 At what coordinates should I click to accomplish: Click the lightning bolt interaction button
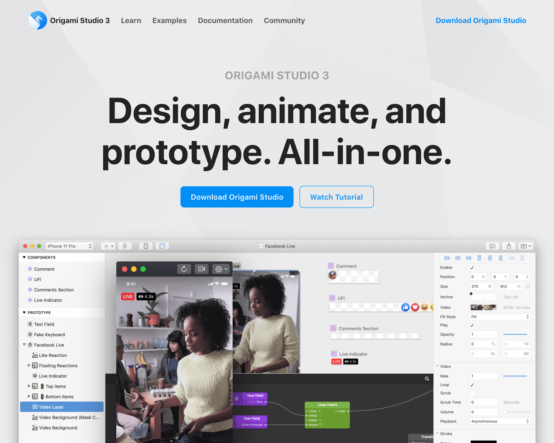(125, 246)
